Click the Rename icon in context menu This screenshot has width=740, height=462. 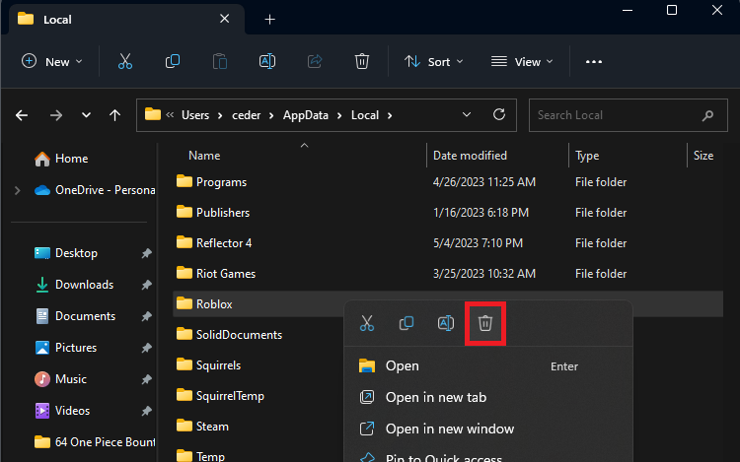click(x=445, y=323)
